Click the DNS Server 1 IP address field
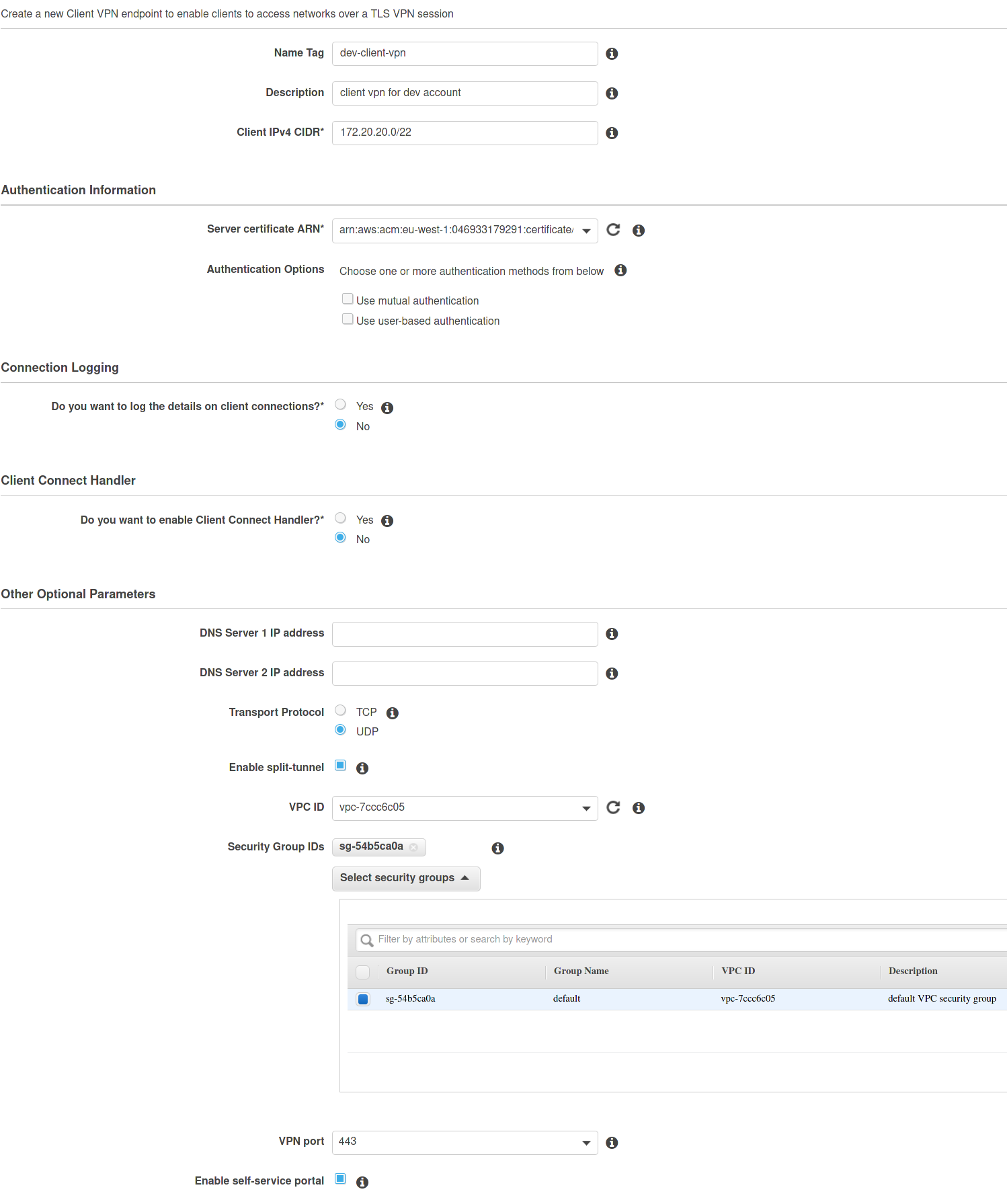Viewport: 1007px width, 1204px height. click(465, 634)
